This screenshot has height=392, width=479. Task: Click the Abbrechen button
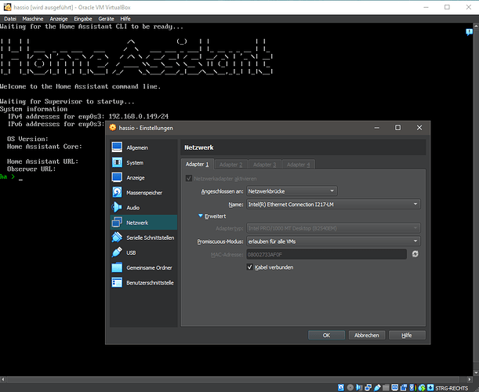tap(367, 335)
